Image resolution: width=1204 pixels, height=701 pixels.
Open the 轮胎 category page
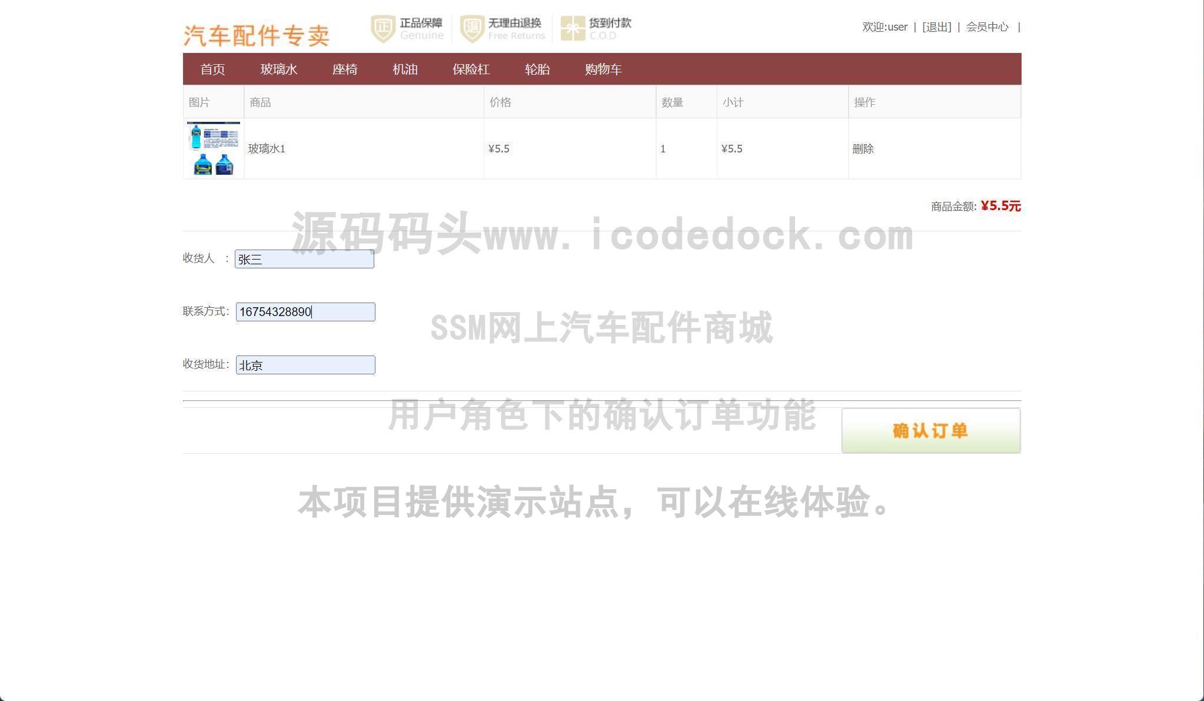click(x=537, y=69)
